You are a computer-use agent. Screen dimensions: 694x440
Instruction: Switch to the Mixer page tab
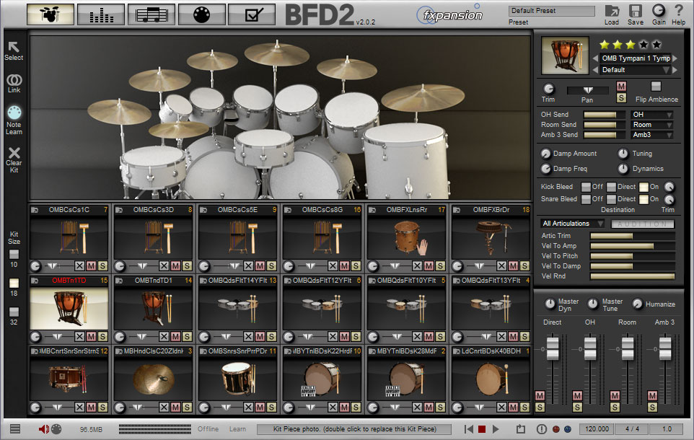[101, 14]
